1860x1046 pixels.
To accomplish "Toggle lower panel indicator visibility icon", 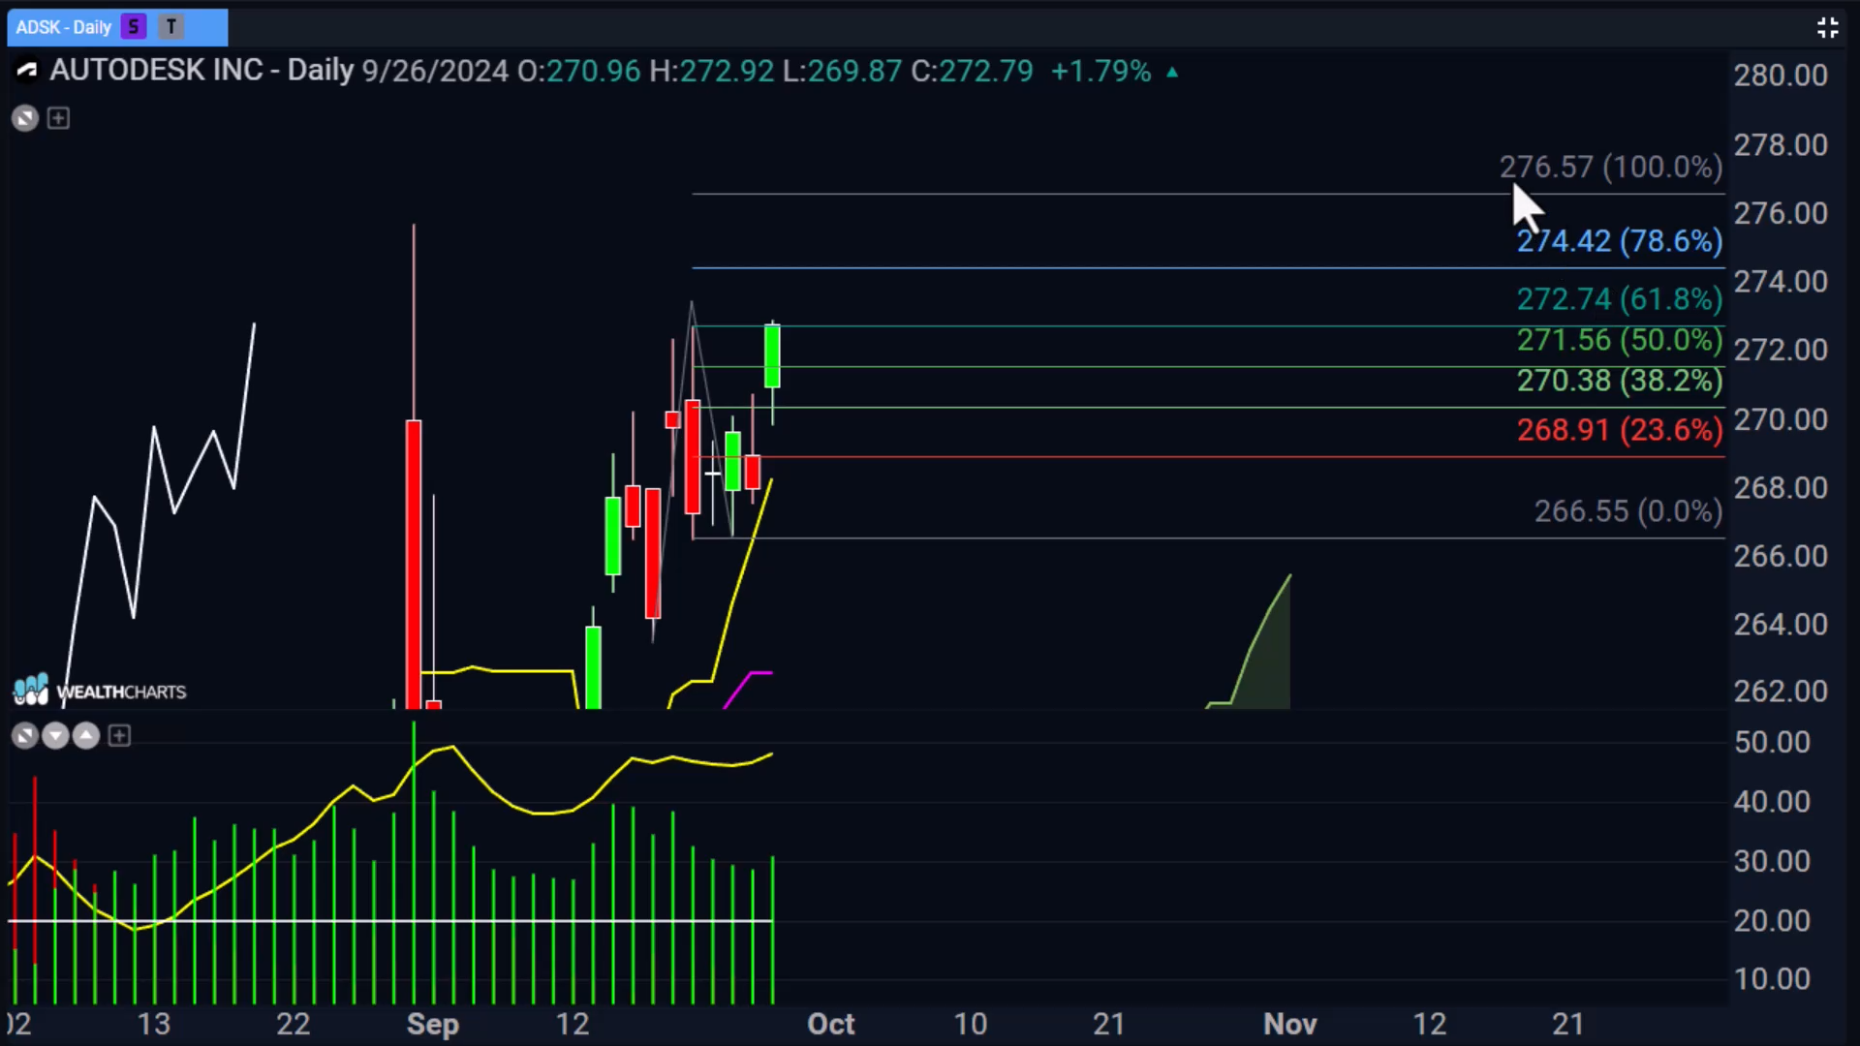I will coord(25,736).
